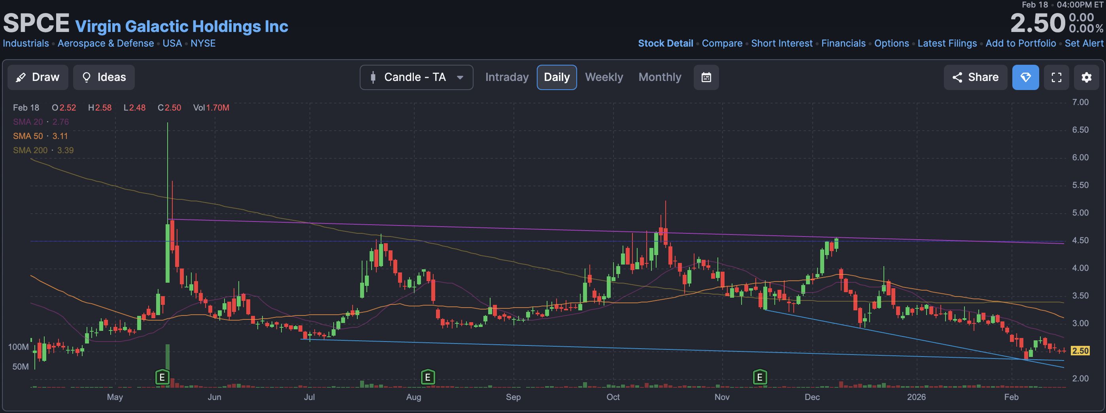The width and height of the screenshot is (1106, 413).
Task: Open the Latest Filings link
Action: coord(947,43)
